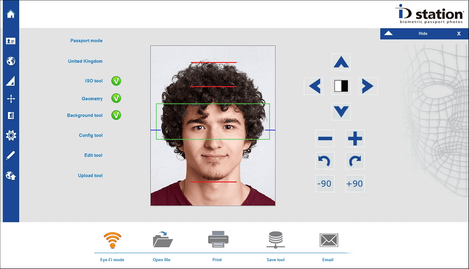Open the Save tool

pos(276,246)
